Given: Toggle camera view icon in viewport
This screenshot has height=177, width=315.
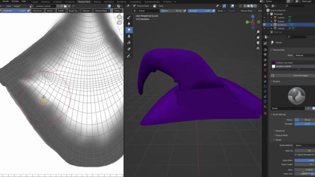Looking at the screenshot, I should pos(258,43).
